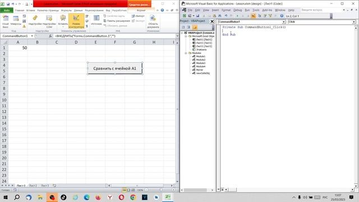Viewport: 359px width, 202px height.
Task: Close the Project - VBAProject panel
Action: tap(212, 21)
